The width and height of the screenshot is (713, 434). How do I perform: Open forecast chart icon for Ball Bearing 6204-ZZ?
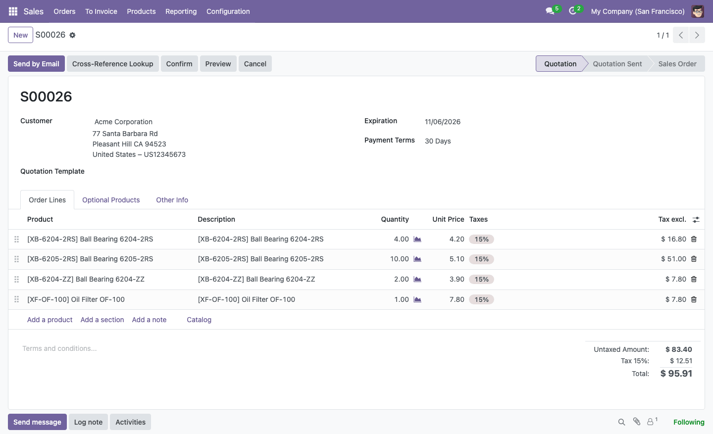tap(417, 279)
